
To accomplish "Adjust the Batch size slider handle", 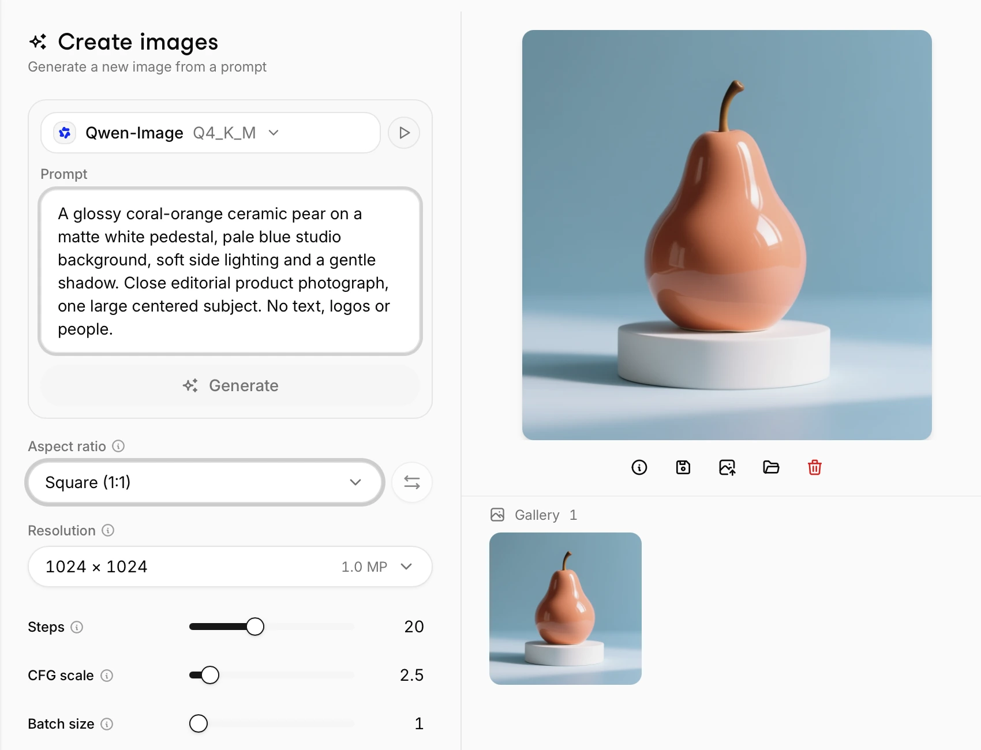I will pos(199,723).
